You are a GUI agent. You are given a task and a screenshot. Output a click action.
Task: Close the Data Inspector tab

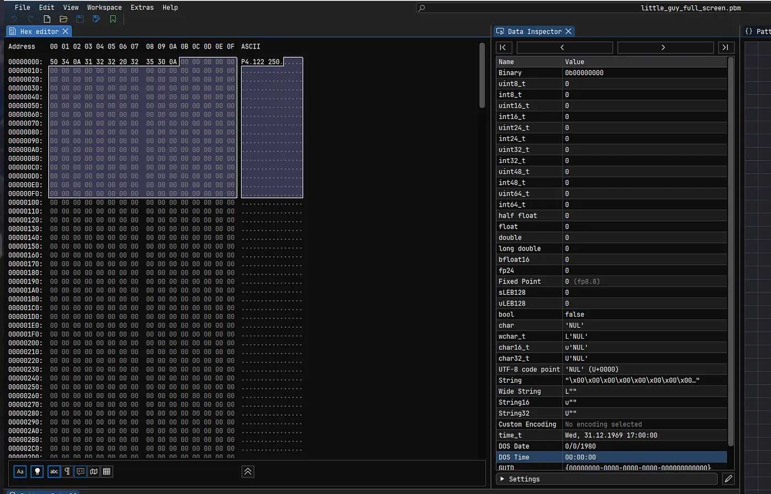coord(568,31)
